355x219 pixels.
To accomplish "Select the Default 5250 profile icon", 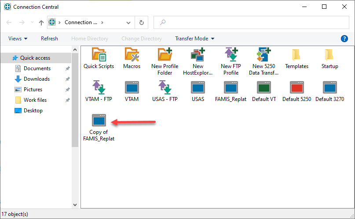I will [297, 87].
